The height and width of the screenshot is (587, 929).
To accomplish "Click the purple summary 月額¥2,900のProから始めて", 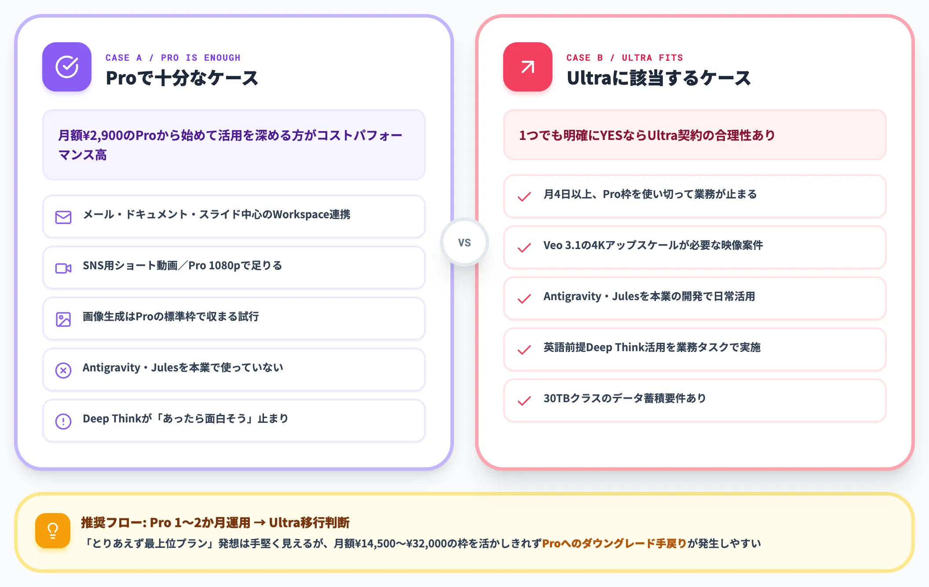I will (234, 145).
